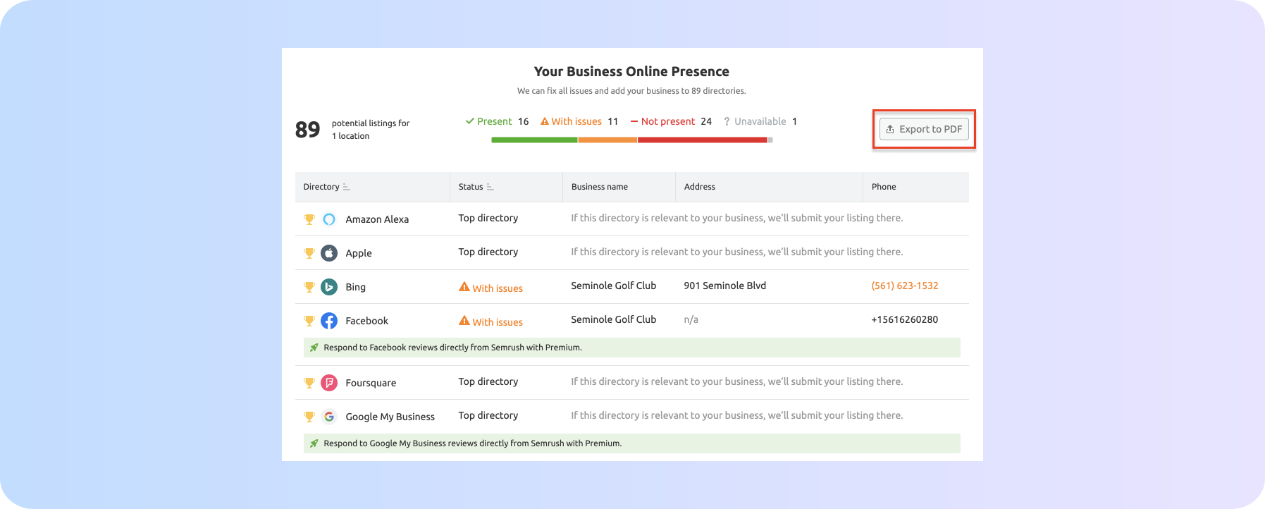Viewport: 1265px width, 509px height.
Task: Click the Facebook With issues status
Action: tap(497, 322)
